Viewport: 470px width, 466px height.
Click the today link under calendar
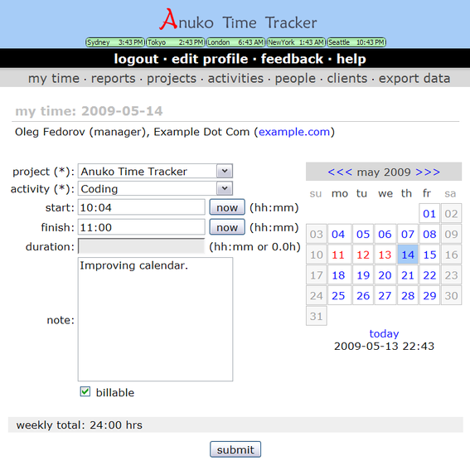point(384,333)
